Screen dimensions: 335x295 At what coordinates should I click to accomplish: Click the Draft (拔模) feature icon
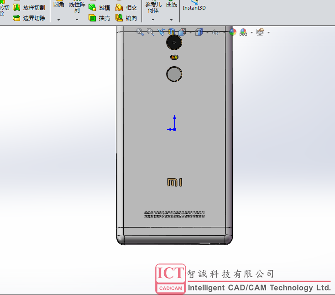[92, 7]
